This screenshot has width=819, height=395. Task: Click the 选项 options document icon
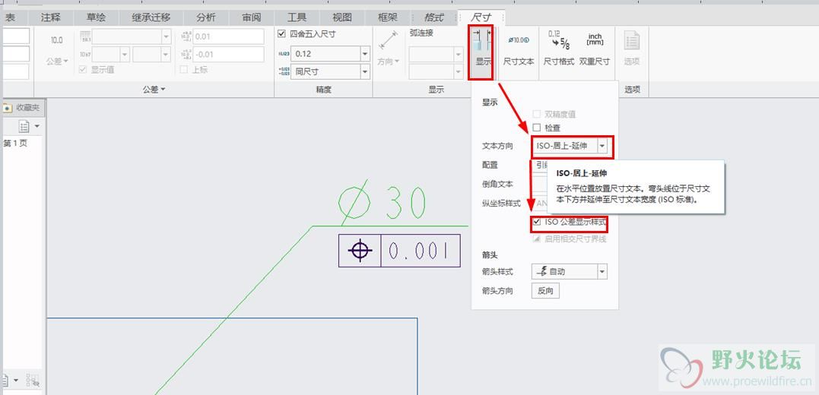(x=631, y=41)
